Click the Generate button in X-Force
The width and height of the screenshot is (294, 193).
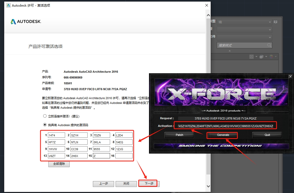click(x=223, y=135)
